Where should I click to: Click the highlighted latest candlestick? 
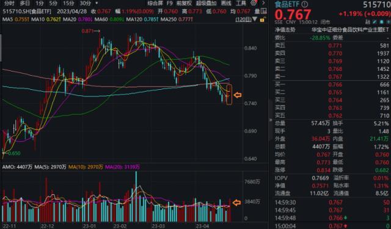(229, 95)
